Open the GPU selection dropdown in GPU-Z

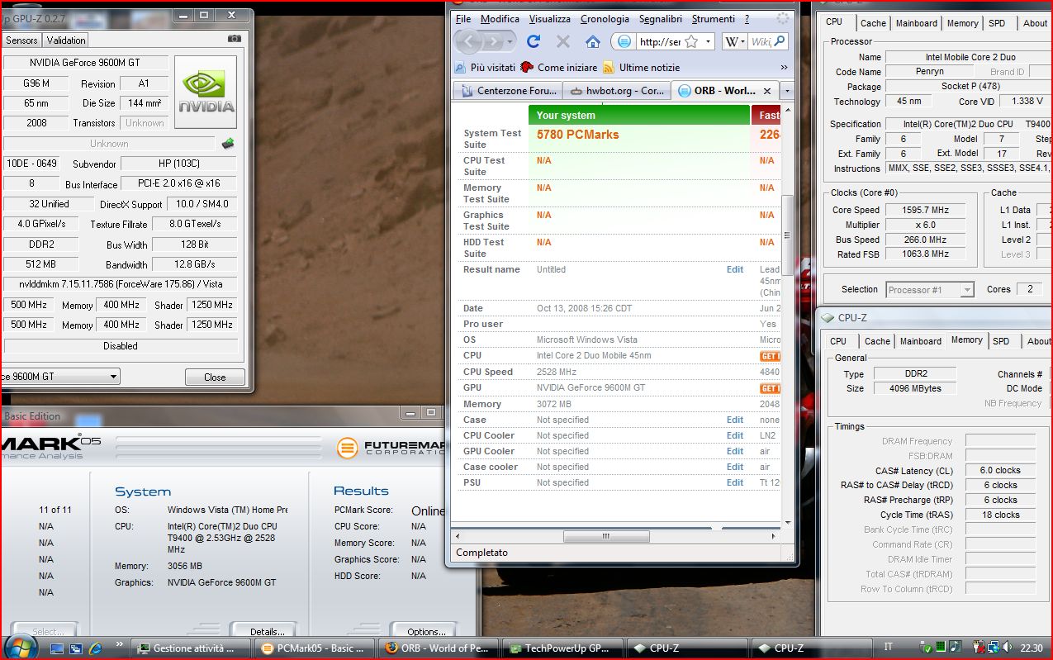coord(113,377)
